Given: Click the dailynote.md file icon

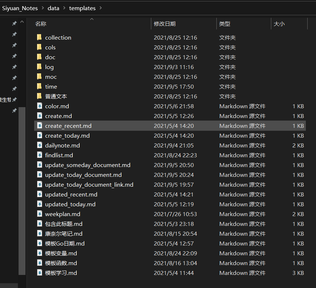Looking at the screenshot, I should 39,145.
